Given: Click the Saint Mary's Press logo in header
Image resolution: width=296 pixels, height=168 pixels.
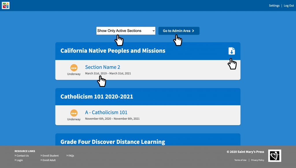Looking at the screenshot, I should [x=6, y=5].
